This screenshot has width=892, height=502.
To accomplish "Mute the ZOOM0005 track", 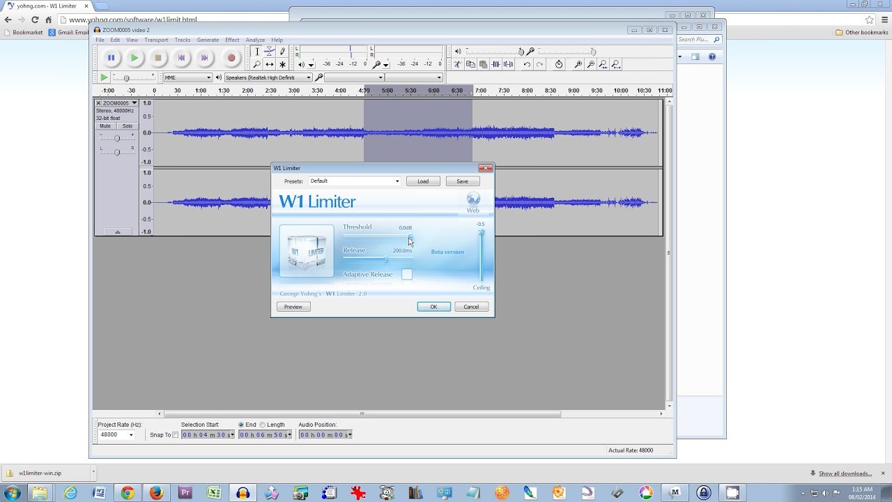I will [x=105, y=126].
